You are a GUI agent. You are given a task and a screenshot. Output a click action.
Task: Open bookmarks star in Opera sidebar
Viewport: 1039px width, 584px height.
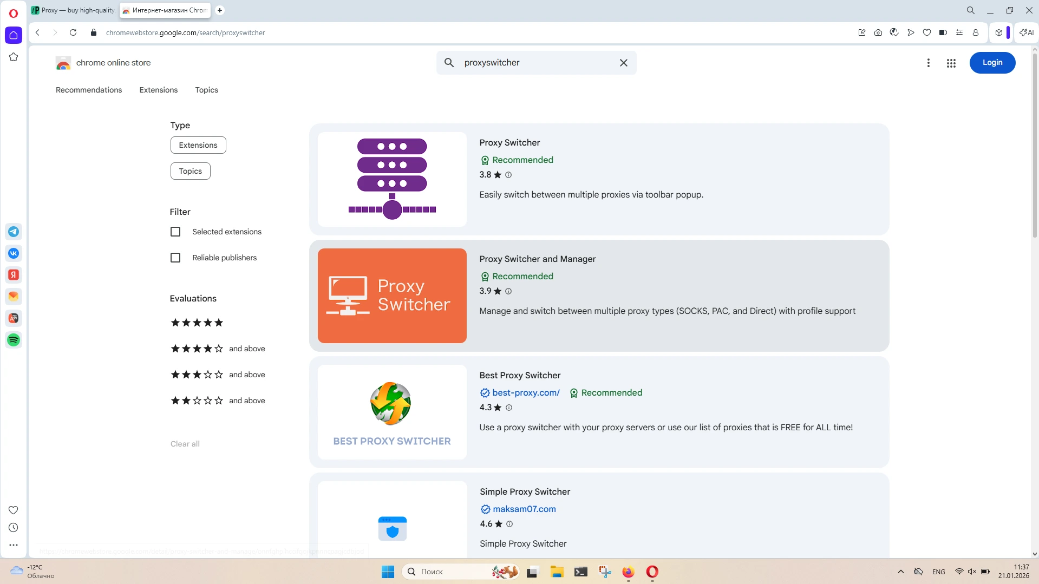(14, 57)
